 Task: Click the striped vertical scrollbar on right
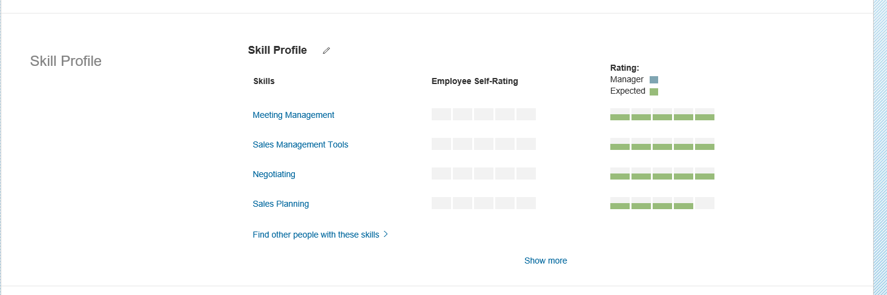click(x=880, y=147)
